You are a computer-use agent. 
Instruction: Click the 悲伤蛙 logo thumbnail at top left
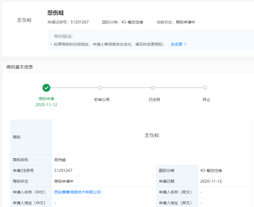point(25,20)
